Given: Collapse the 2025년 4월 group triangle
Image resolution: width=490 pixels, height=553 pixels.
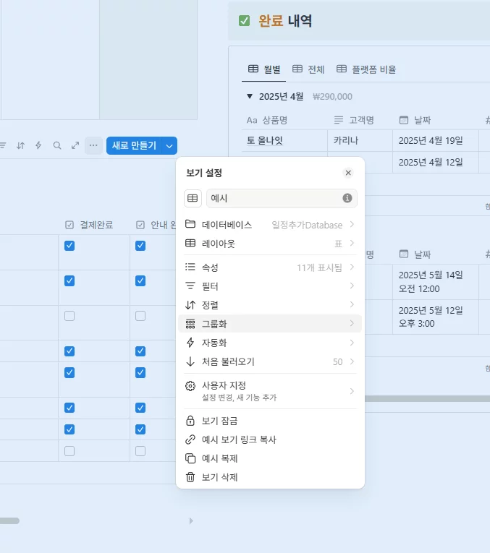Looking at the screenshot, I should click(250, 96).
